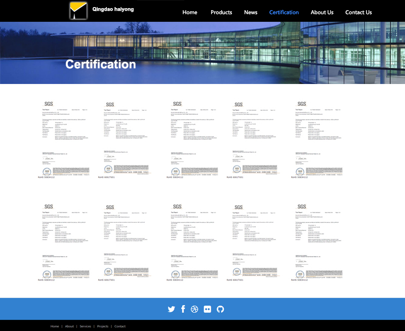Navigate to Contact Us in header

point(358,12)
